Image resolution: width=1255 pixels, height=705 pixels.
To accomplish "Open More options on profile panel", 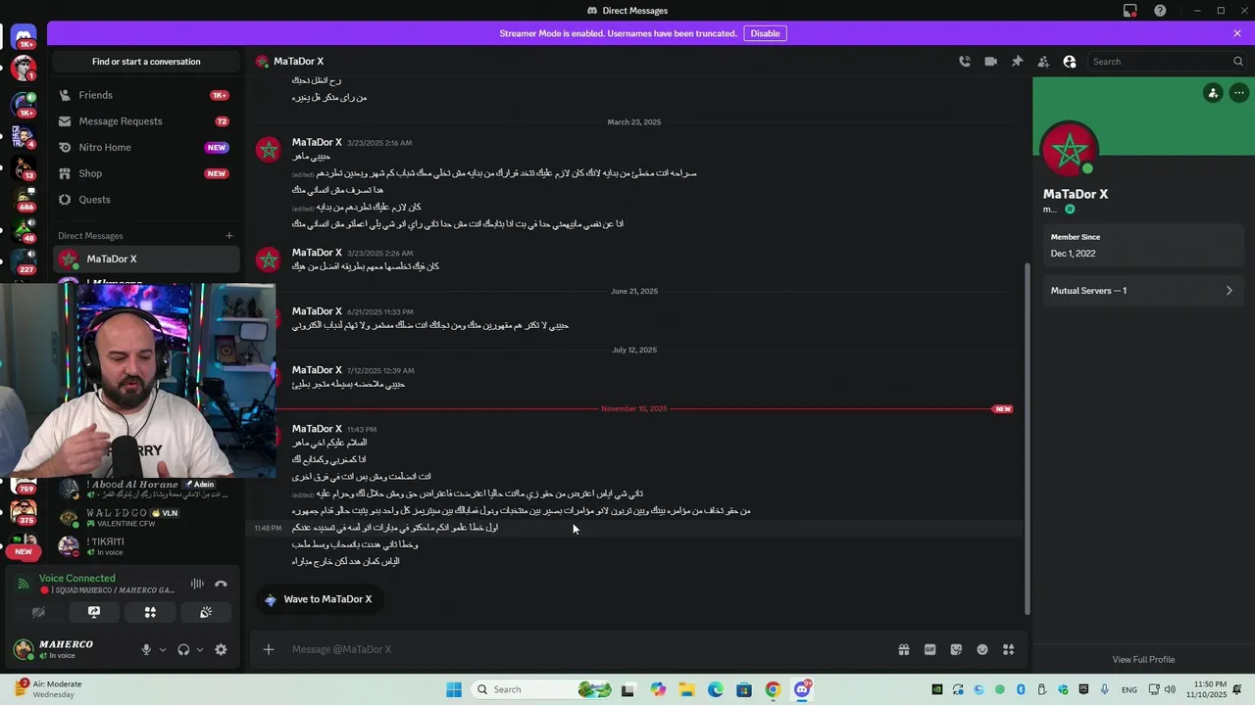I will click(x=1239, y=93).
